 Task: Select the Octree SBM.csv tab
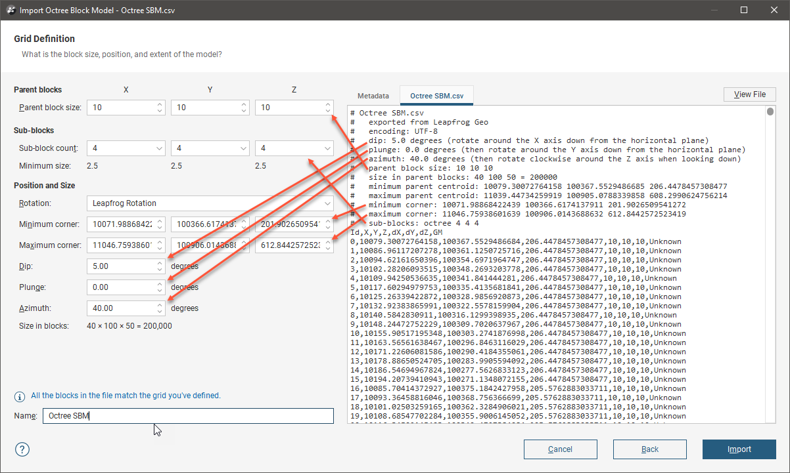pyautogui.click(x=436, y=96)
